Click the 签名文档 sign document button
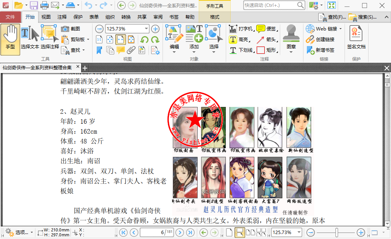 click(x=356, y=37)
